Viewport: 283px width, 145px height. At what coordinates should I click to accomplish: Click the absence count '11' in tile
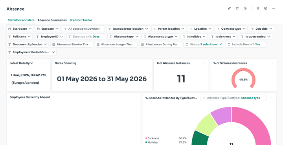[181, 79]
